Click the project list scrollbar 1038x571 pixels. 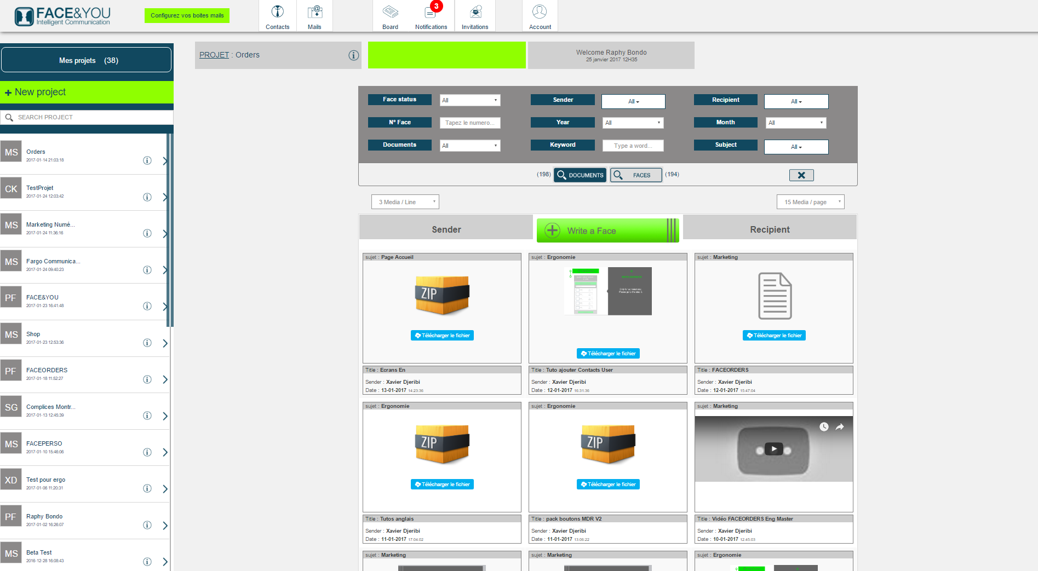[x=170, y=230]
